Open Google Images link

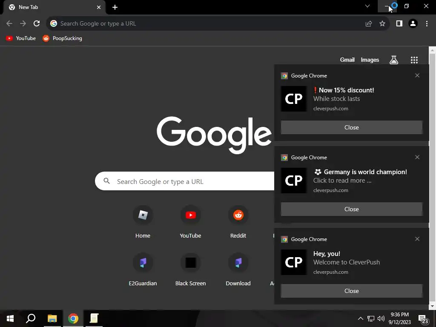(x=370, y=60)
